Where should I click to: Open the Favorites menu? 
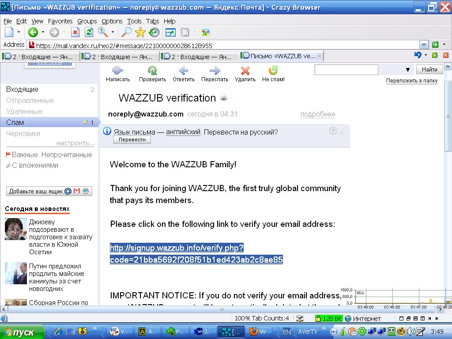click(60, 21)
